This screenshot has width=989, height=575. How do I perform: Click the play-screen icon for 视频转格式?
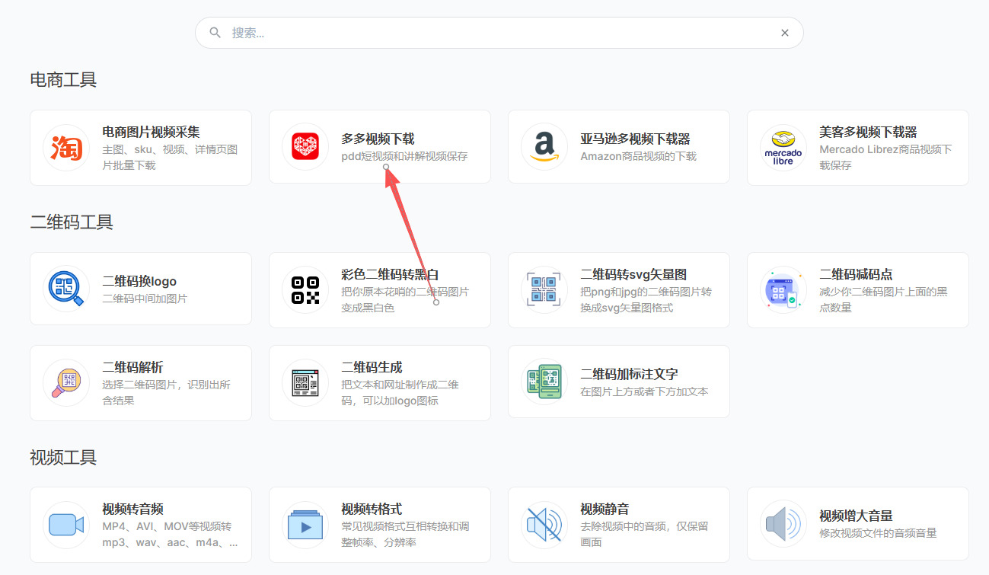[x=305, y=524]
